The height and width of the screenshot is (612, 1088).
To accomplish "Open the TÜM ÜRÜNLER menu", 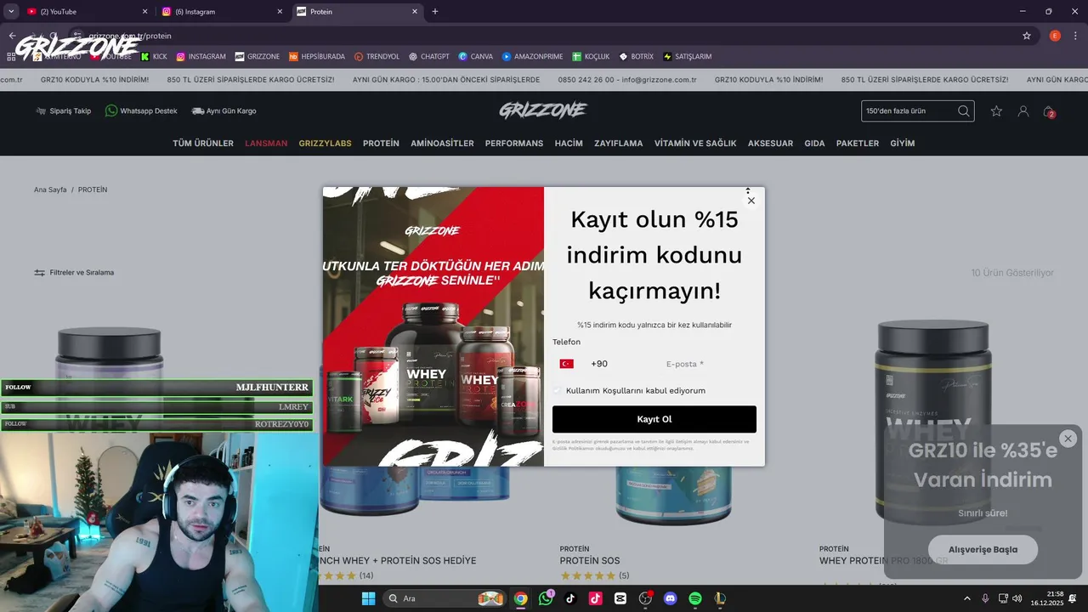I will (203, 144).
